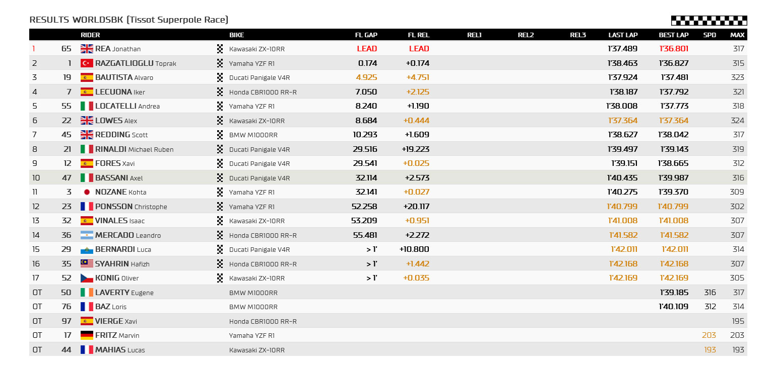Click the UK flag next to REA Jonathan
The width and height of the screenshot is (773, 371).
pyautogui.click(x=87, y=49)
